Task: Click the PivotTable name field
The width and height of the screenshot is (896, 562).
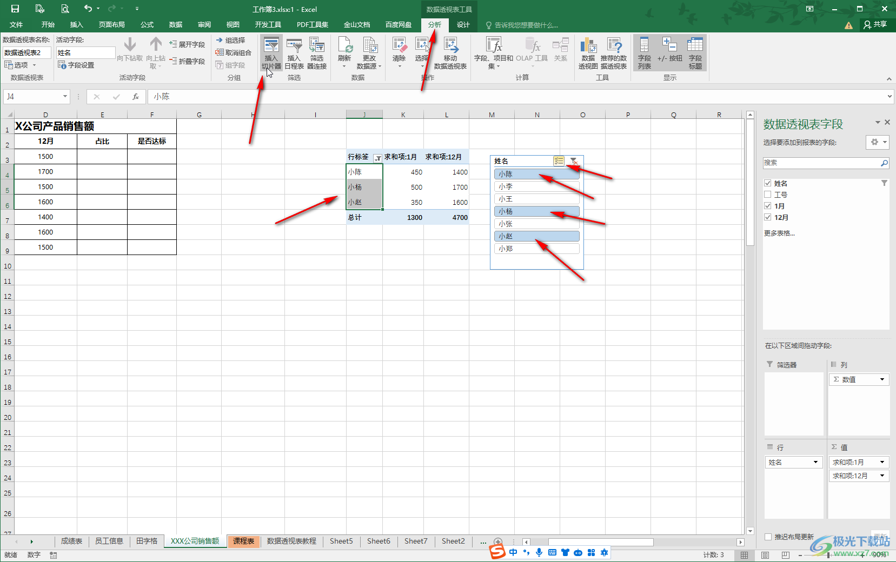Action: tap(27, 52)
